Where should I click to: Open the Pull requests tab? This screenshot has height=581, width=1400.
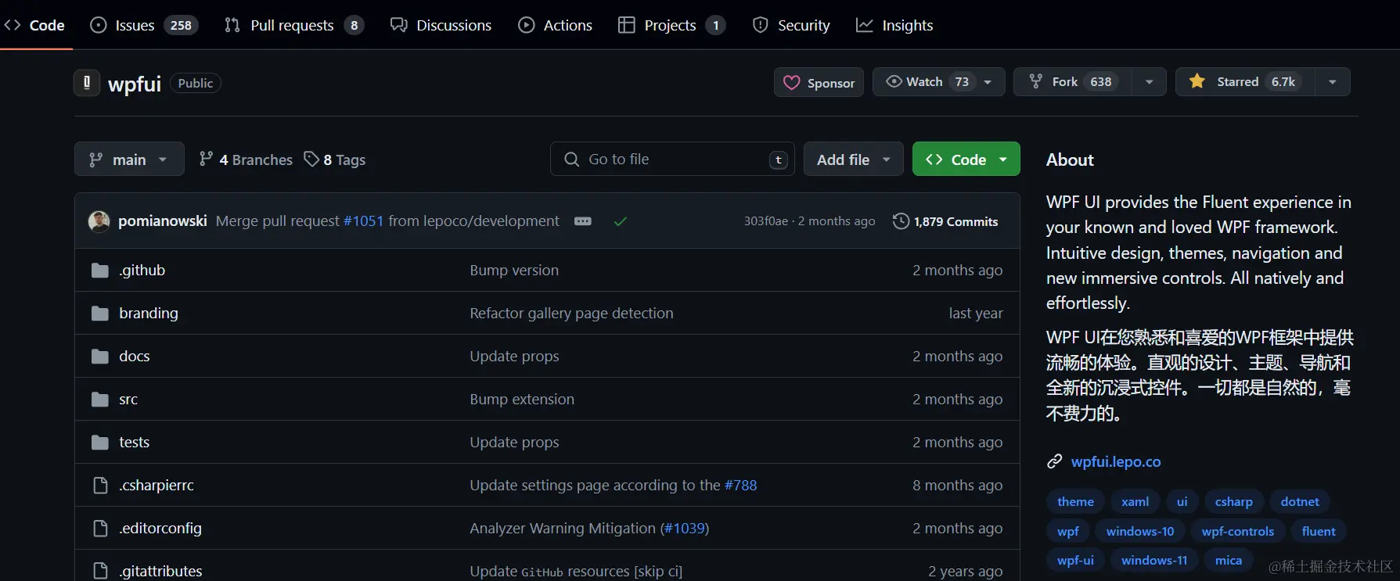click(x=293, y=25)
